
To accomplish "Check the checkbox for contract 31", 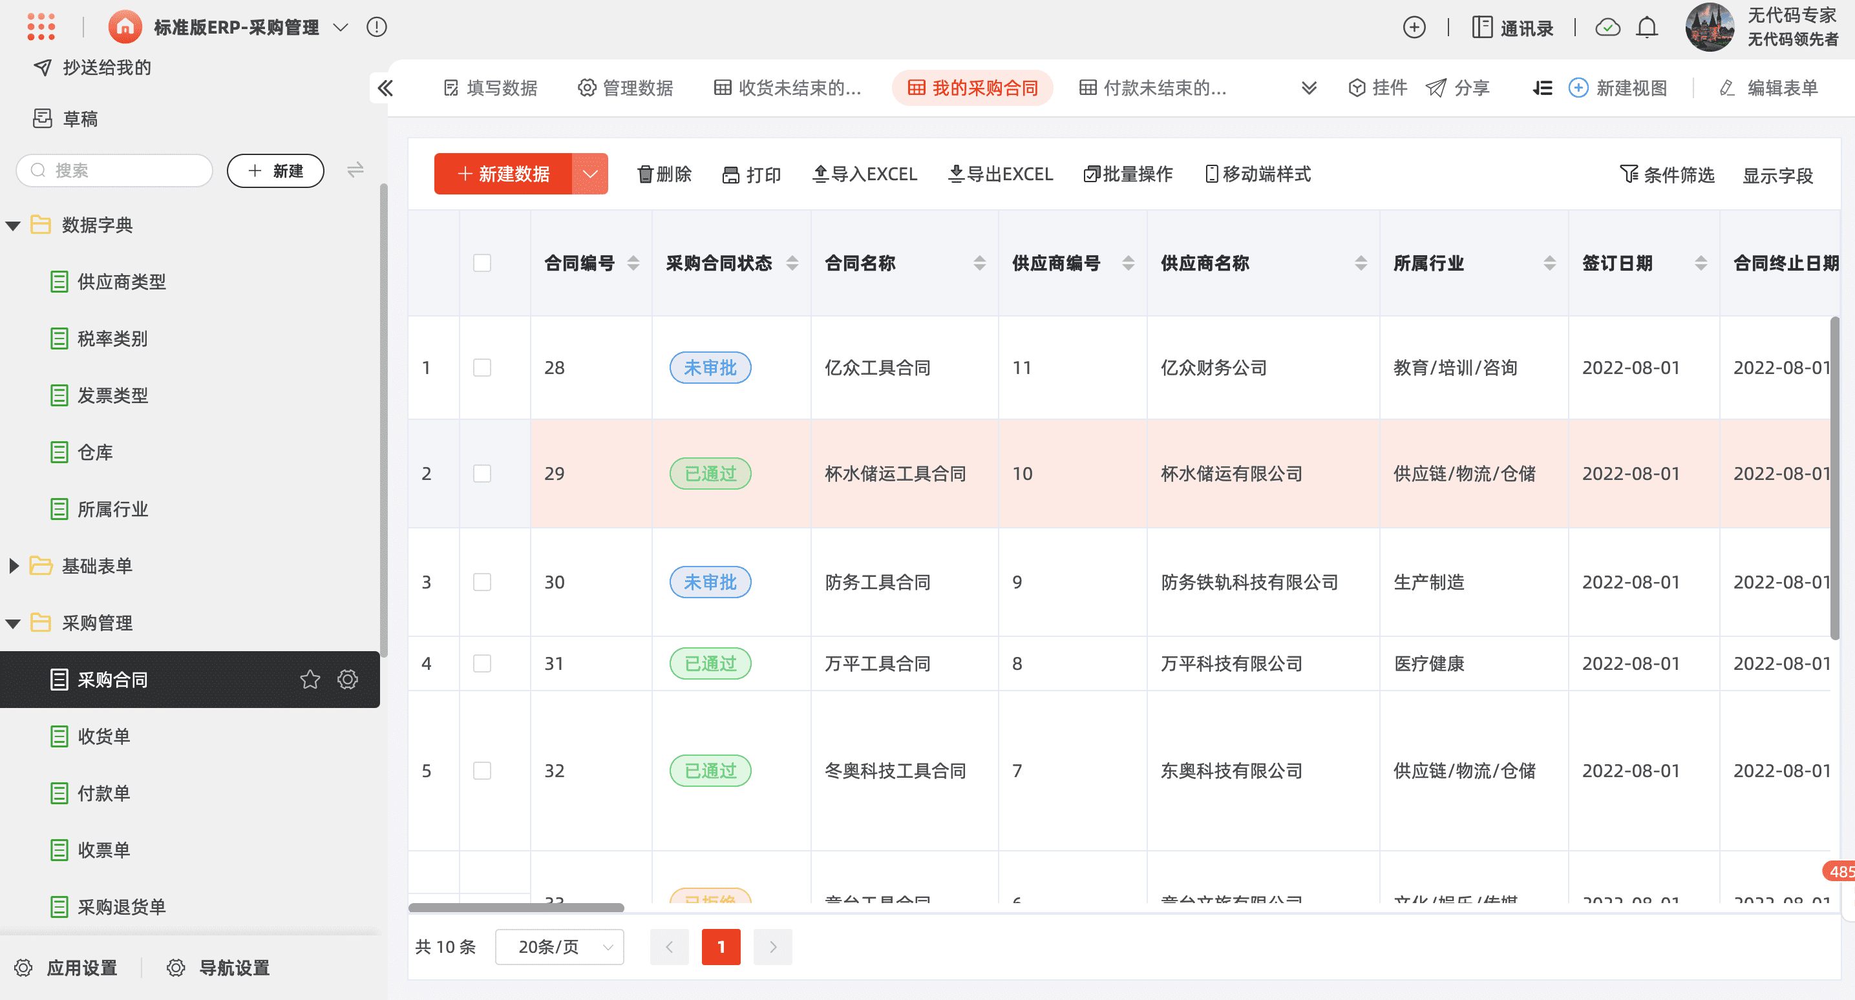I will (482, 663).
